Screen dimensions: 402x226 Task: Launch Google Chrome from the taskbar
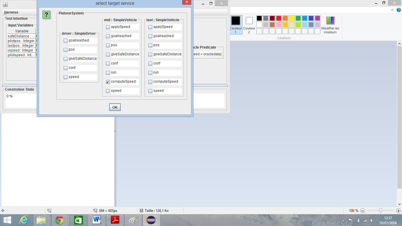pos(59,220)
